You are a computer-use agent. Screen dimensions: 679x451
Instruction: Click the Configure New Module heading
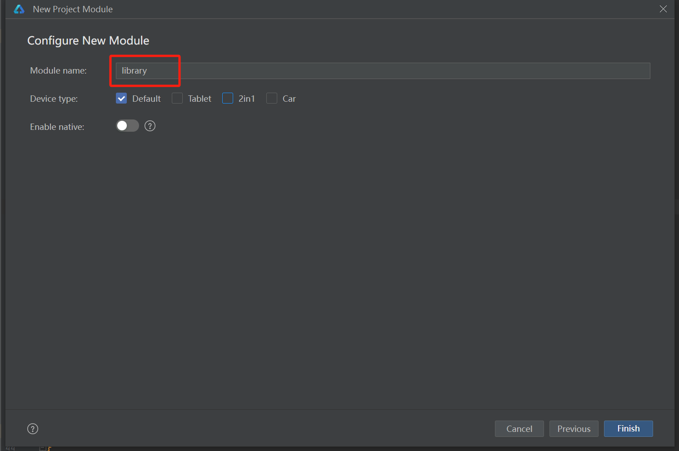[88, 40]
